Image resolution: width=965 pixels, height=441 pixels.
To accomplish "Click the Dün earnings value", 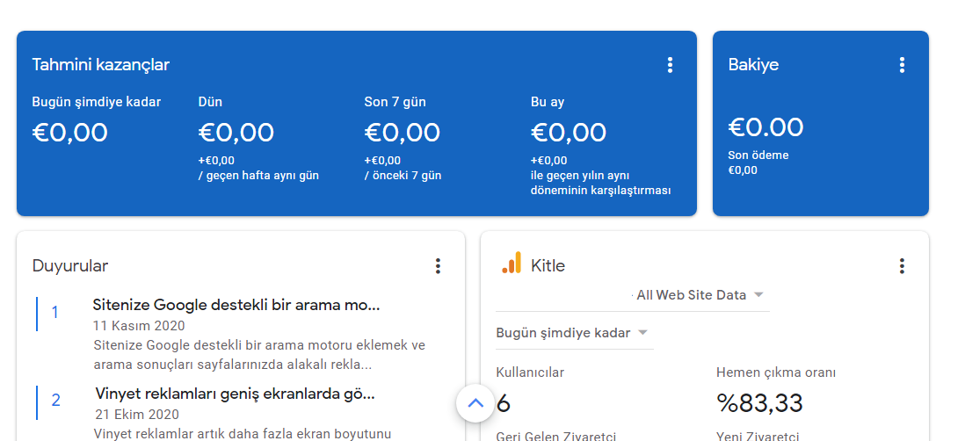I will coord(236,133).
